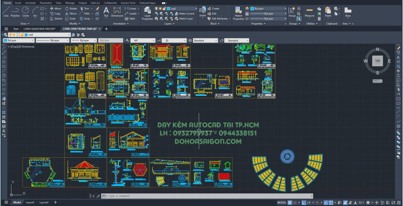403x206 pixels.
Task: Click the WCS label under ViewCube
Action: [x=377, y=81]
